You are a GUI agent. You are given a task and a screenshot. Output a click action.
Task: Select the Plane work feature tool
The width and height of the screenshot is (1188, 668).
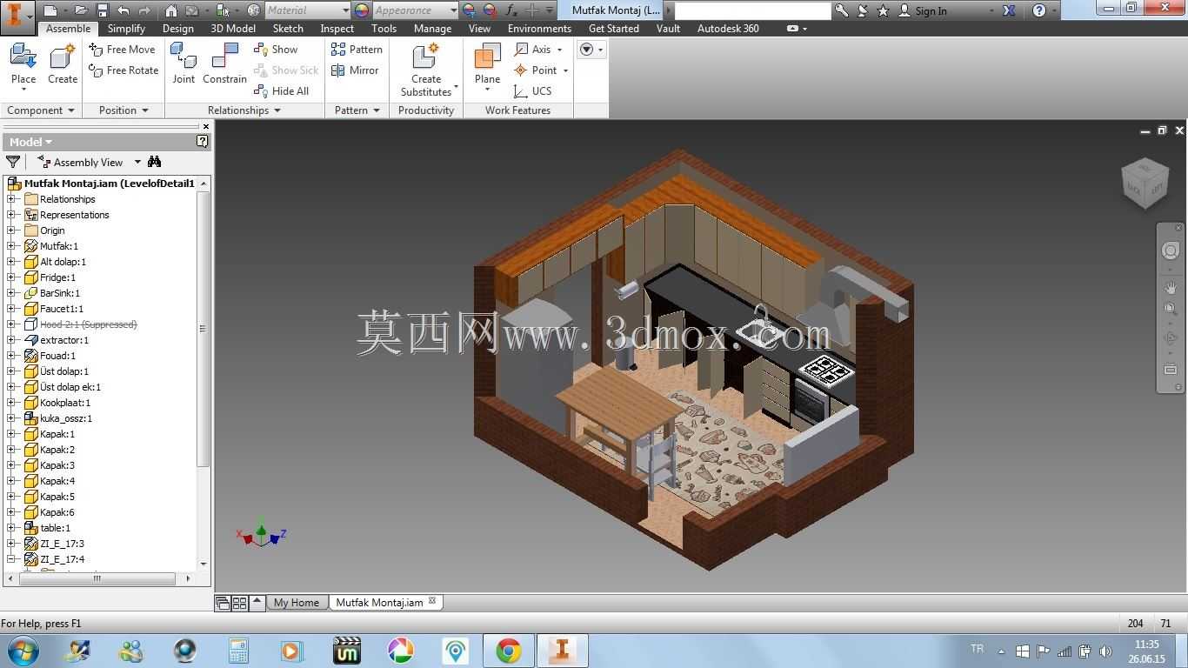[x=487, y=67]
